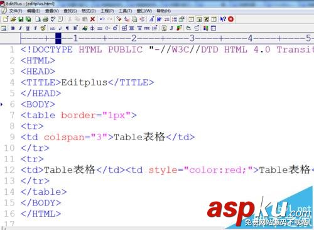Open Go to Line
Image resolution: width=314 pixels, height=230 pixels.
pyautogui.click(x=142, y=19)
